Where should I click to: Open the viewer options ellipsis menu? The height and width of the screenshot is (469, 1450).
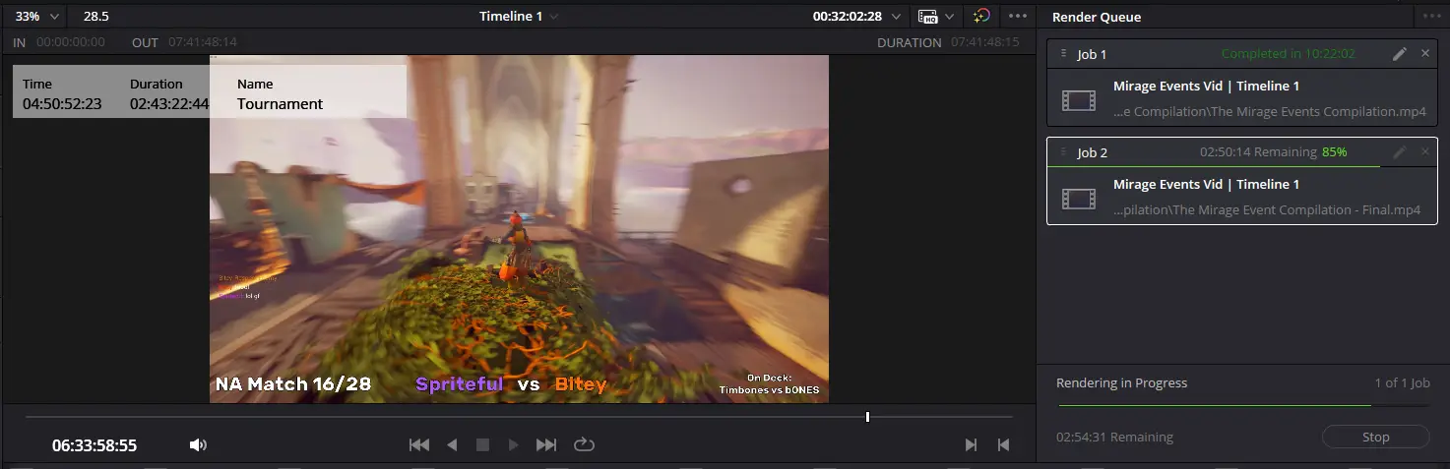tap(1018, 16)
